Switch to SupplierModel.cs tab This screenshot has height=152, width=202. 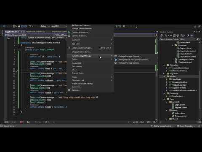coord(12,32)
